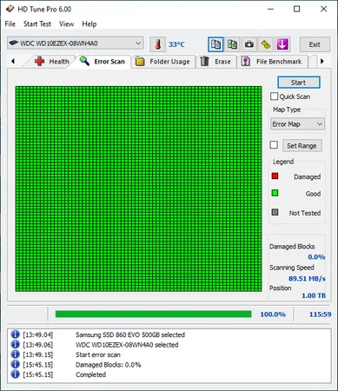Select the Error Scan tab
This screenshot has height=391, width=338.
coord(103,62)
